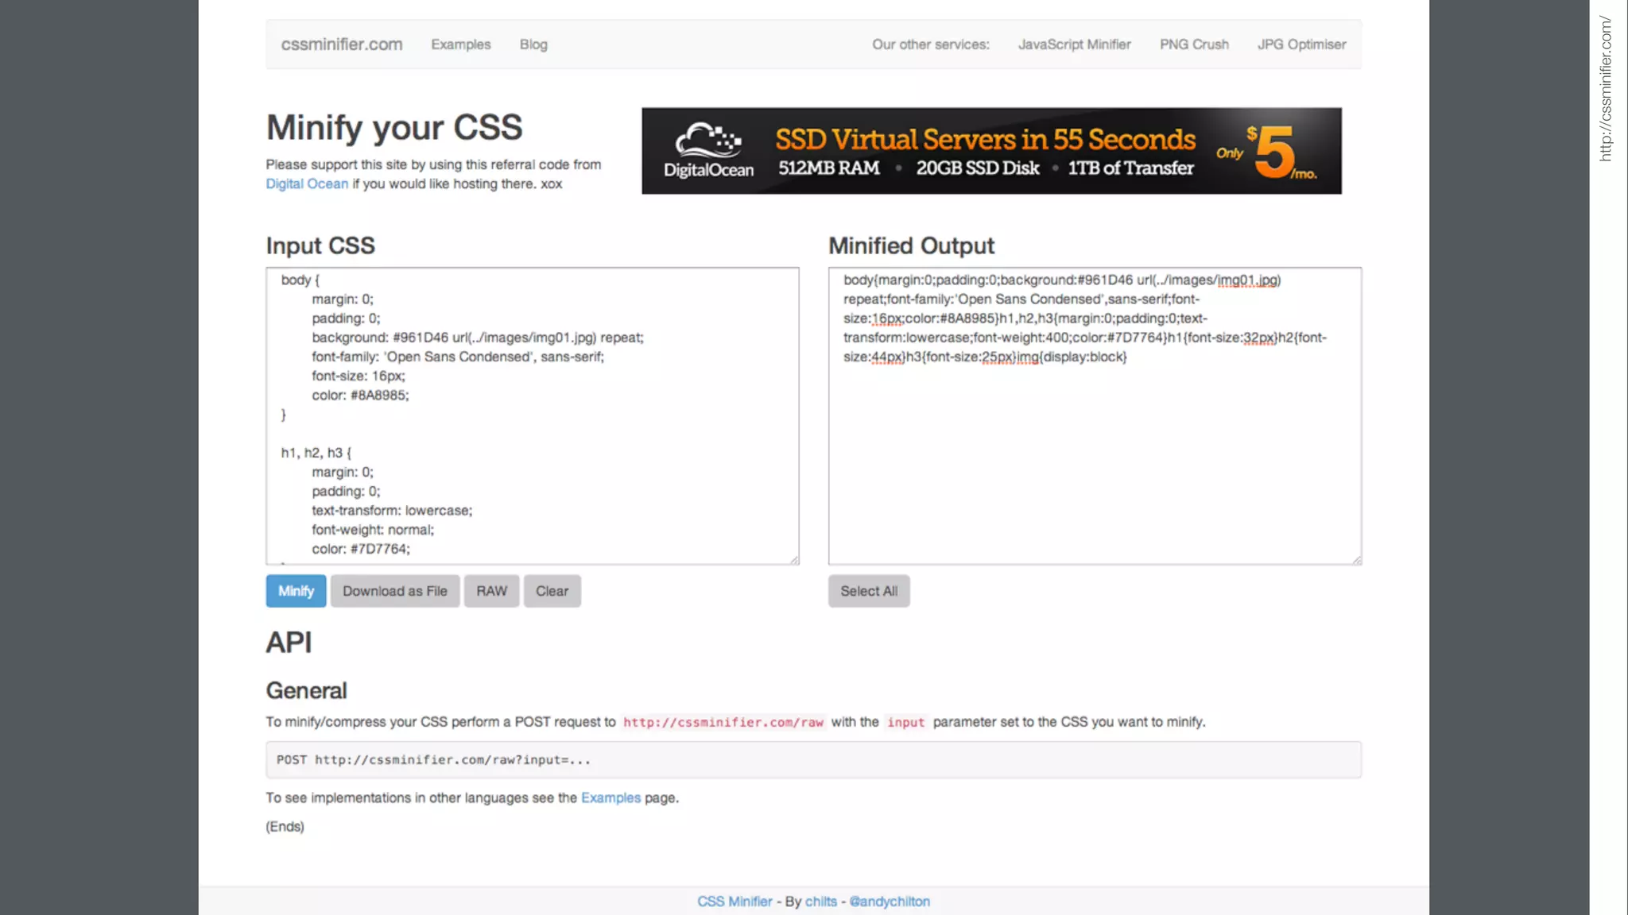Click the 'Minified Output' heading
Viewport: 1628px width, 915px height.
click(x=911, y=245)
